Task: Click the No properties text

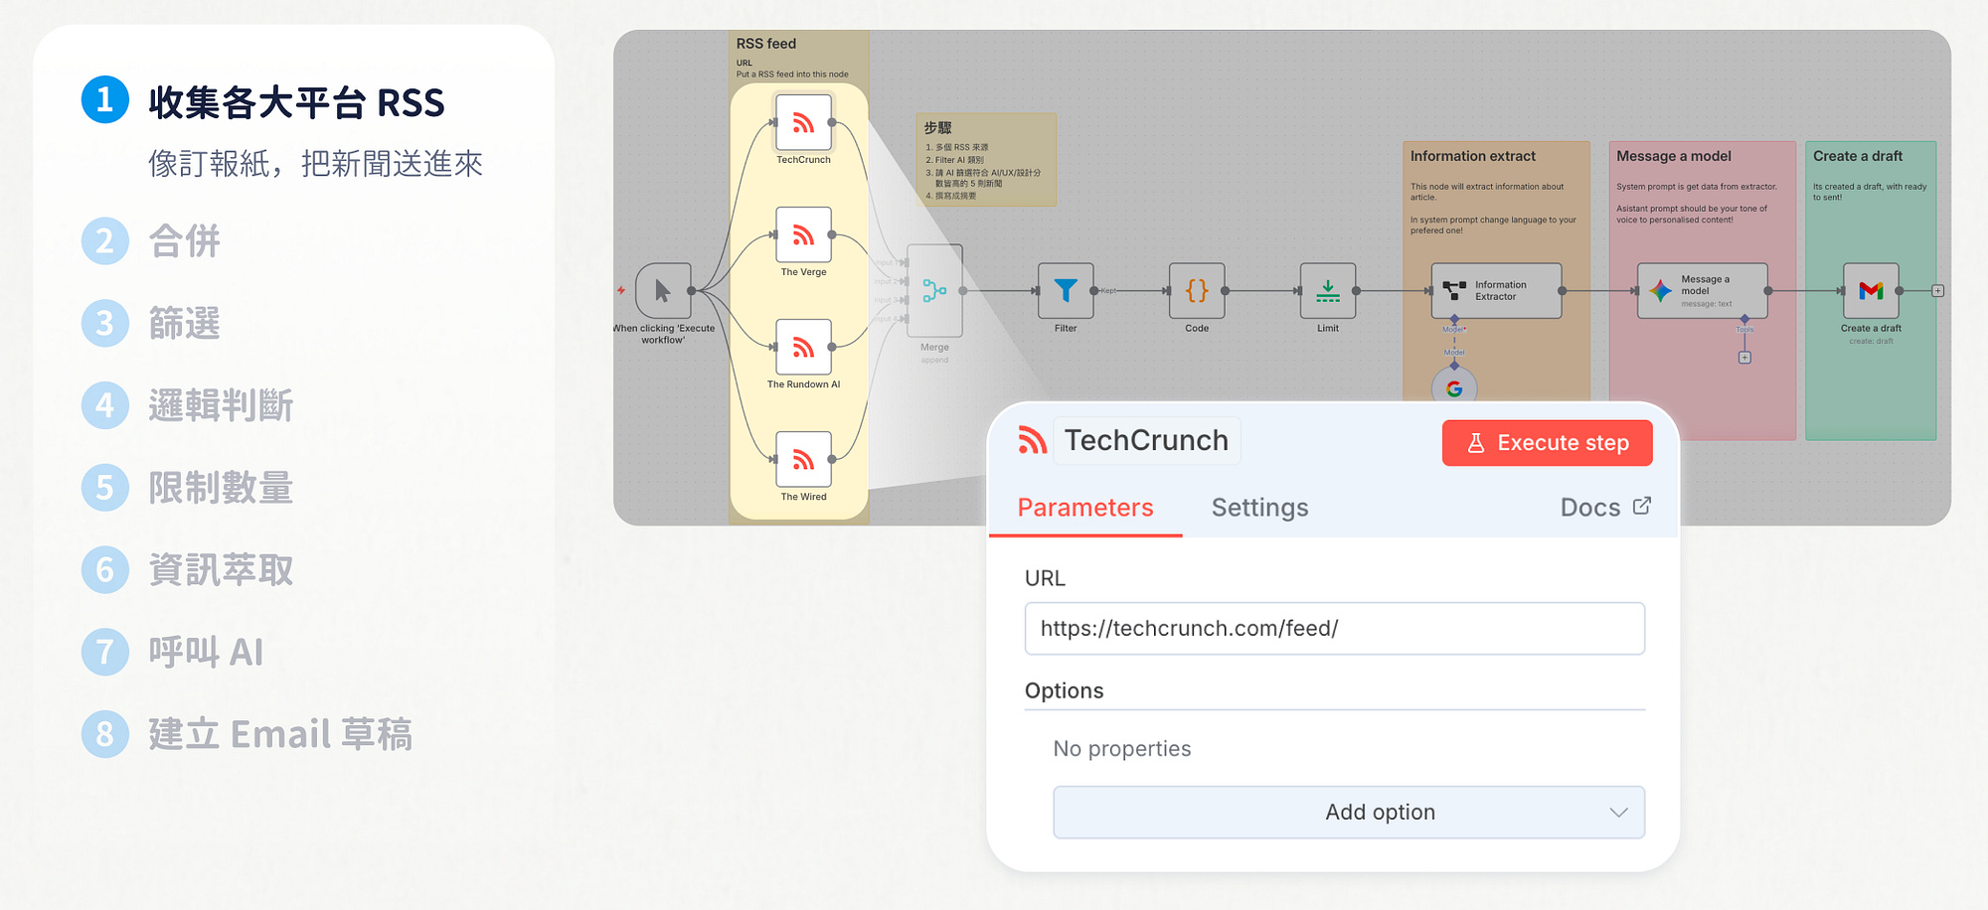Action: [x=1122, y=749]
